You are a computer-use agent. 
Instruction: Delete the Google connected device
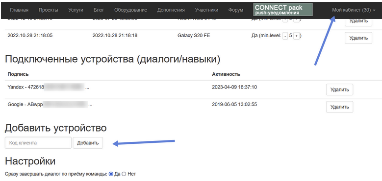click(340, 107)
